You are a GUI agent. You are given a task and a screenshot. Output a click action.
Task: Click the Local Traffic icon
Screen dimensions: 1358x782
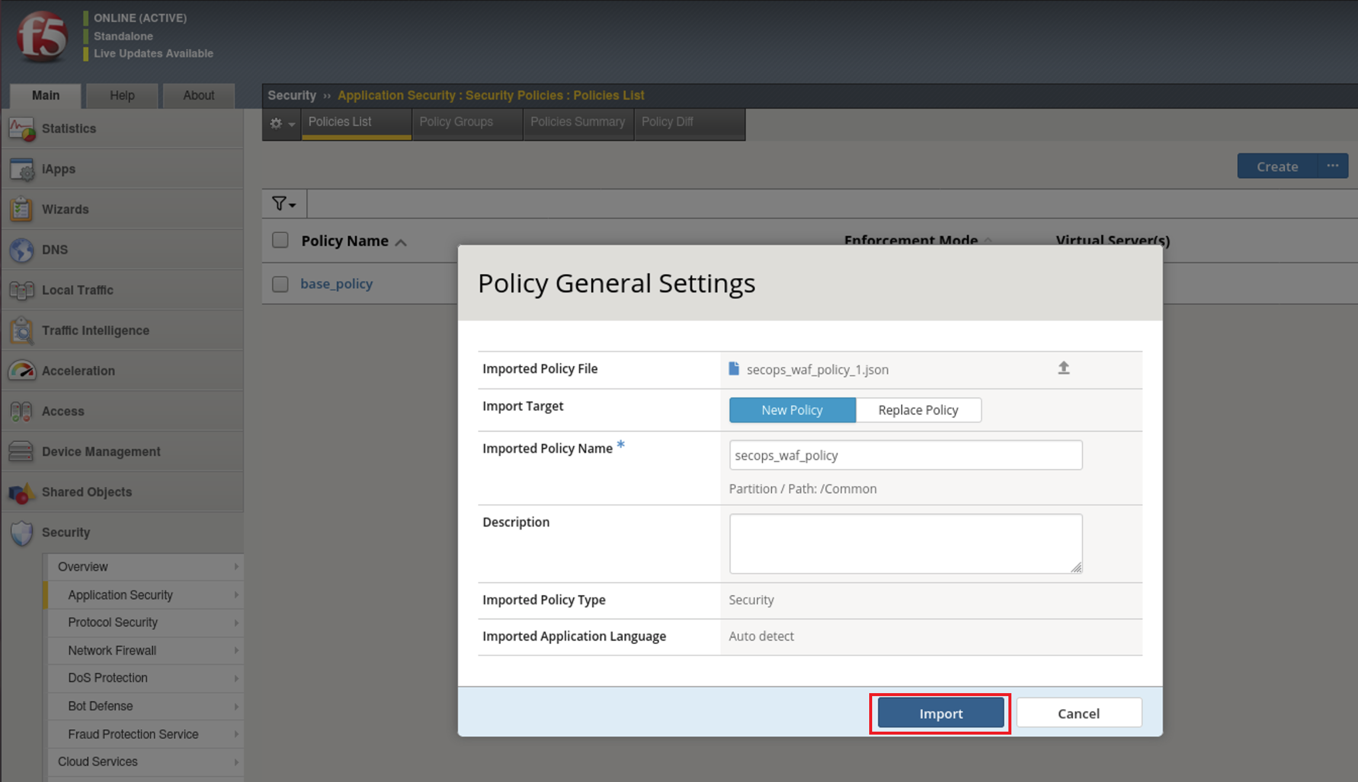point(22,290)
